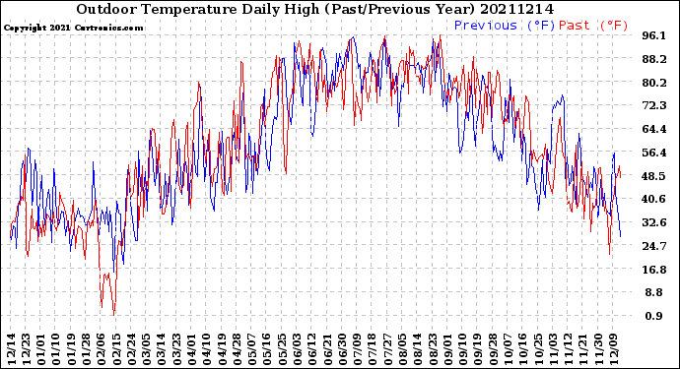Click the 07/09 x-axis date label
680x369 pixels.
(x=356, y=349)
